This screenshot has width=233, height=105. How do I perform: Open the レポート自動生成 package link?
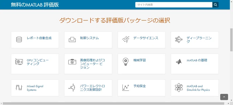(x=39, y=38)
